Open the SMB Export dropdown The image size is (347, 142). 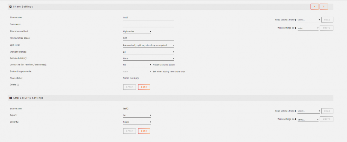[137, 115]
